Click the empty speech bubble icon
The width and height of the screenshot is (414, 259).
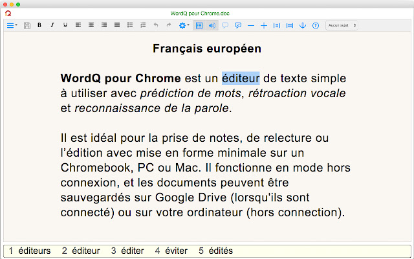coord(225,25)
